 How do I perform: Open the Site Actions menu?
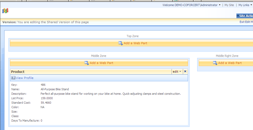click(245, 16)
